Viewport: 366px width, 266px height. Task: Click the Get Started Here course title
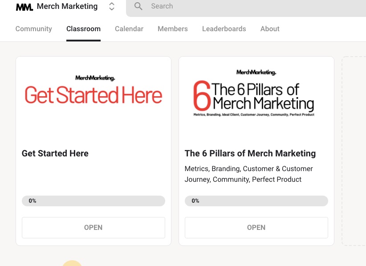(x=55, y=153)
